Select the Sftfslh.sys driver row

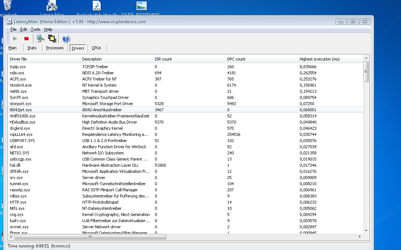pyautogui.click(x=185, y=171)
